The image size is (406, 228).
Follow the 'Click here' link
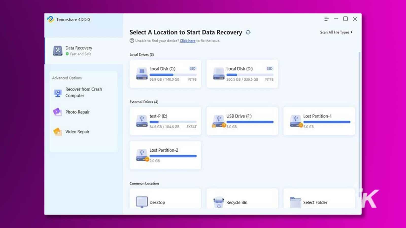tap(188, 41)
